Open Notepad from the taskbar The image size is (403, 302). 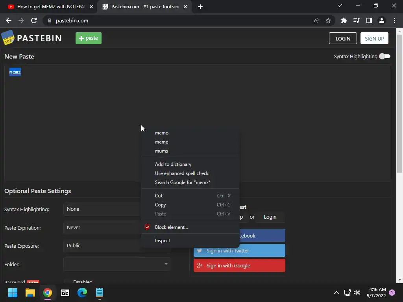pos(100,293)
